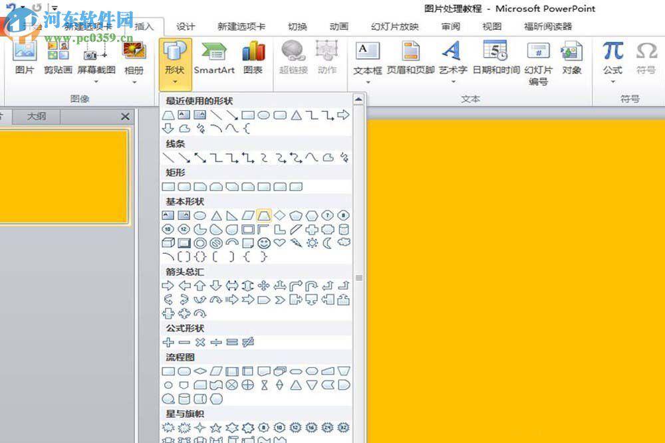The height and width of the screenshot is (443, 665).
Task: Click the shapes gallery scroll-up arrow
Action: (359, 100)
